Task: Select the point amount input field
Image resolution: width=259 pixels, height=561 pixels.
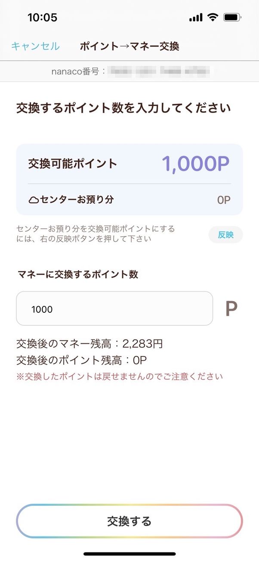Action: pos(114,308)
